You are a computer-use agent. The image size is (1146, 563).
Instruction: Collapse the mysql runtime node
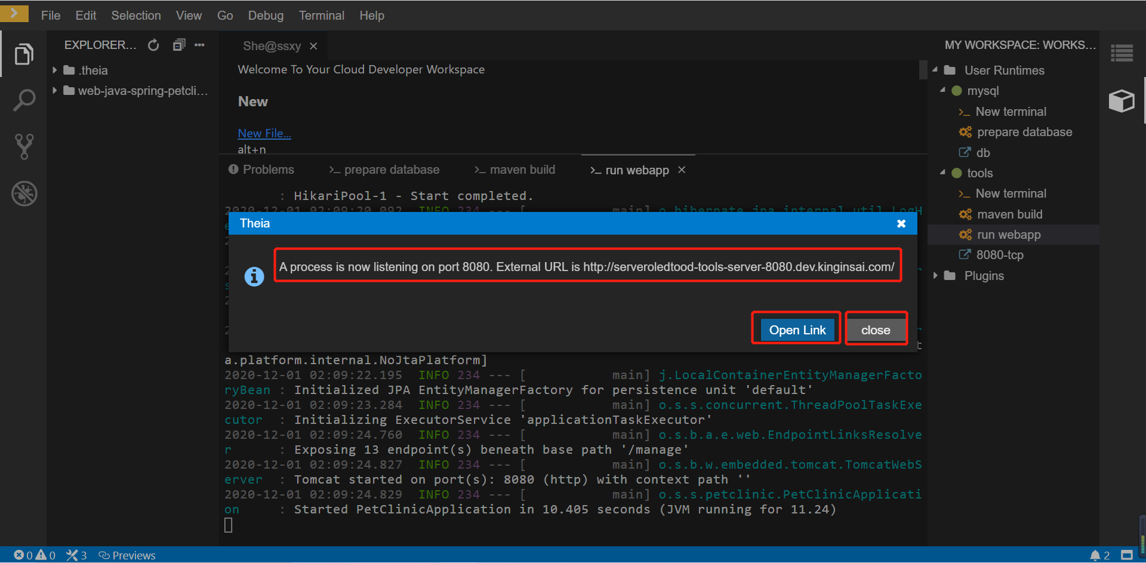coord(943,90)
